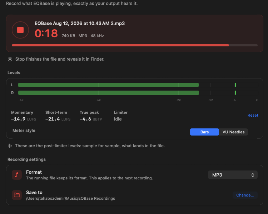The height and width of the screenshot is (214, 268).
Task: Click the Momentary -14.9 LUFS value
Action: [24, 119]
